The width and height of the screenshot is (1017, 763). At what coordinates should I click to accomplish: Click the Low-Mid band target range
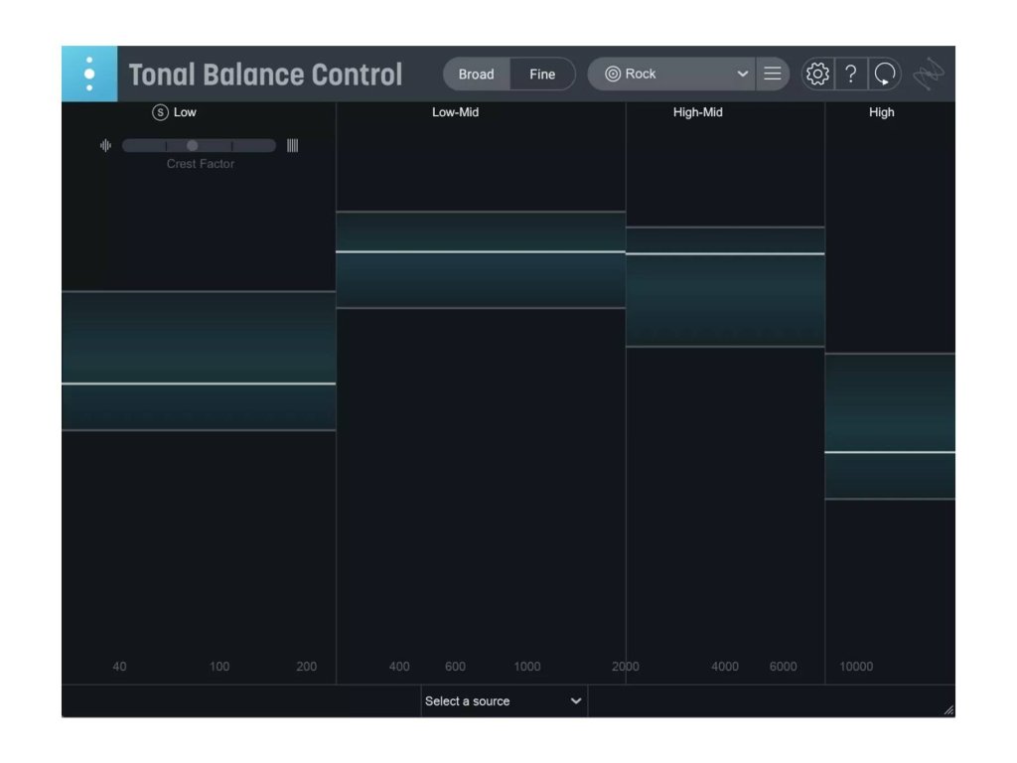[x=481, y=259]
